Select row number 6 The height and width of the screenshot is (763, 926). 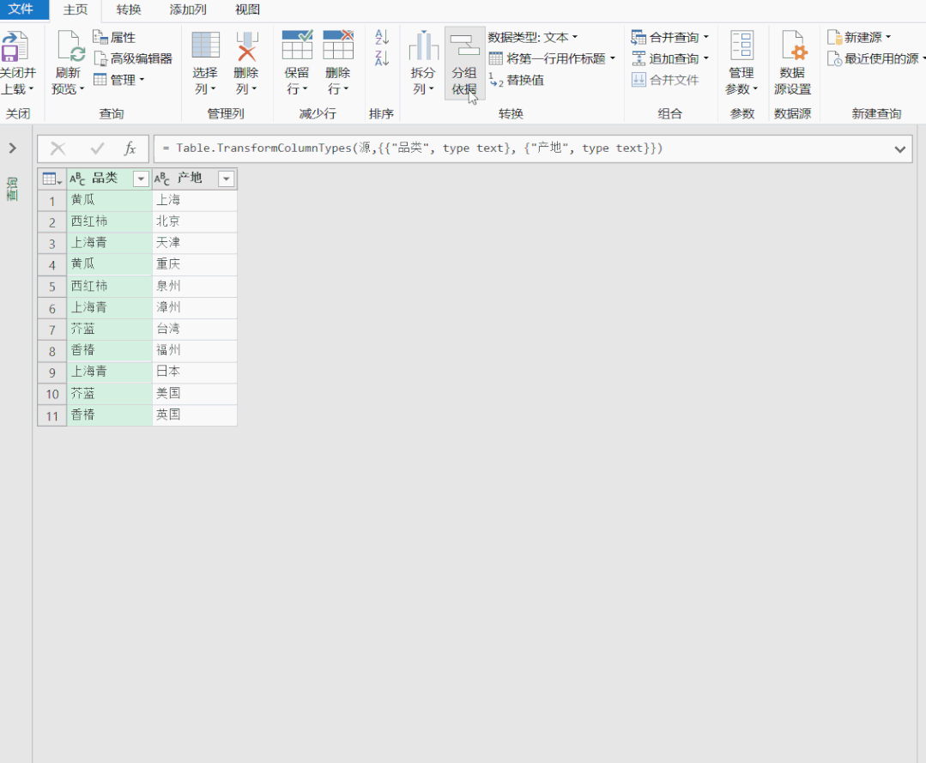click(52, 308)
